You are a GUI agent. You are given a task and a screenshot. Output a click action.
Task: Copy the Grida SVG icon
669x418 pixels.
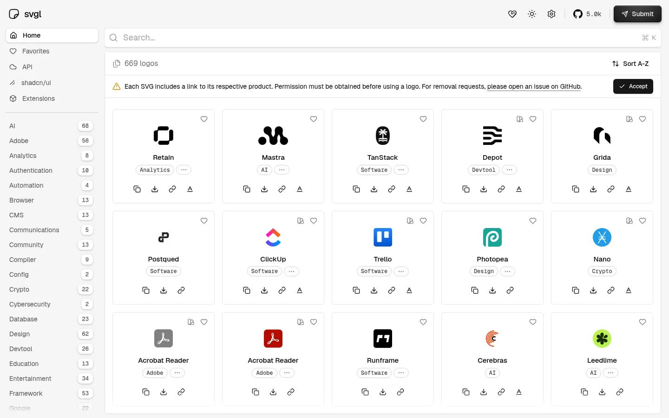[x=576, y=189]
